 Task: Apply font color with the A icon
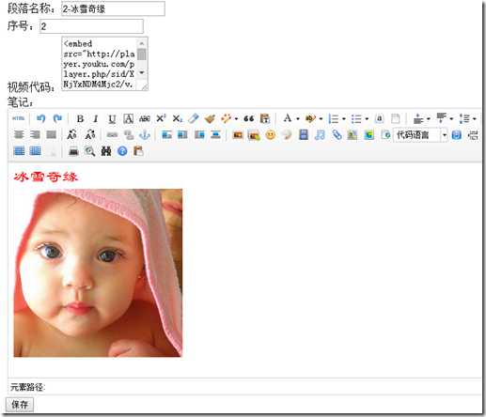click(x=287, y=118)
